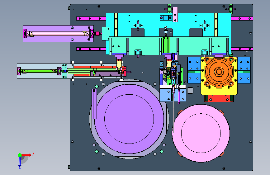Viewport: 270px width, 175px height.
Task: Select the middle-left magenta guide rail
Action: point(91,49)
